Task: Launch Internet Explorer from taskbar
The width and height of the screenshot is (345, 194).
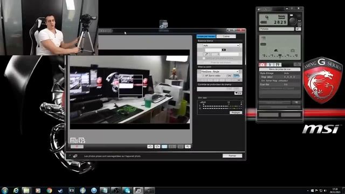Action: 16,190
